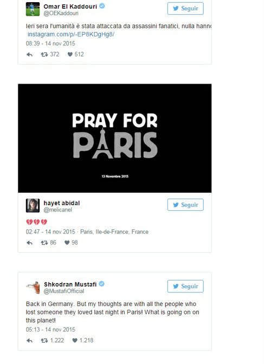Reply to hayet abidal's tweet
Screen dimensions: 264x364
[29, 243]
